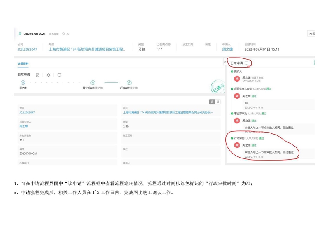Click 周之雄 link under 项目负责人 field
Viewport: 329px width, 233px height.
[x=23, y=126]
